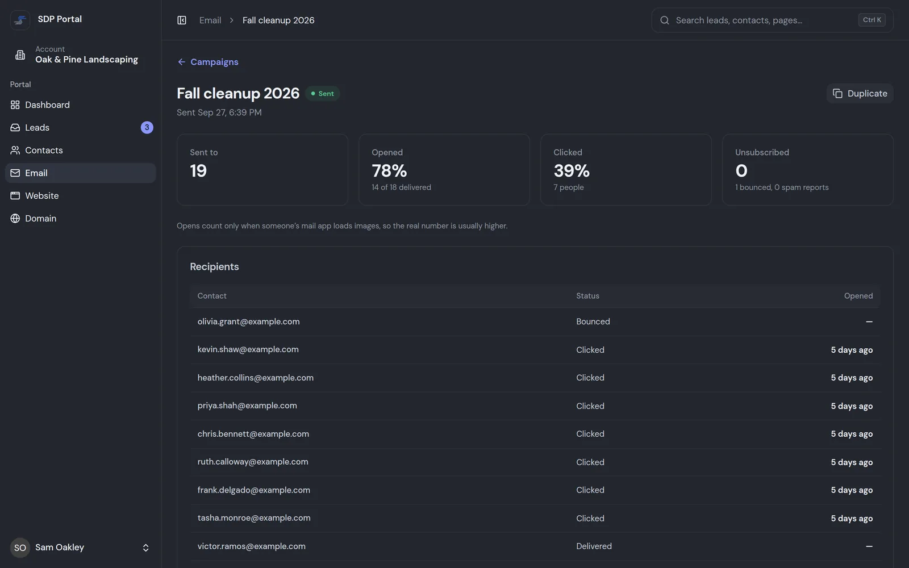Click the Opened 78% stat card
The height and width of the screenshot is (568, 909).
(444, 170)
